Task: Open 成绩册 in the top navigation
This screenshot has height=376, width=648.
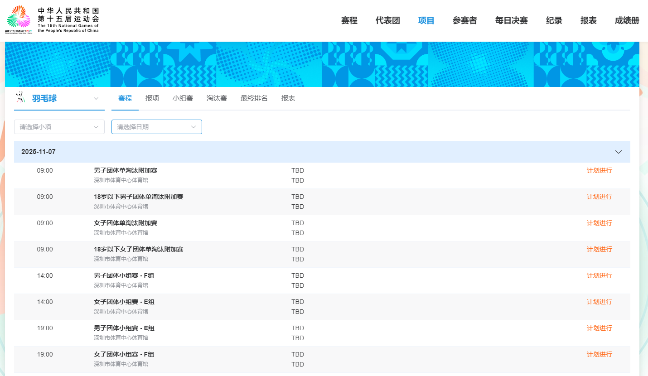Action: (627, 20)
